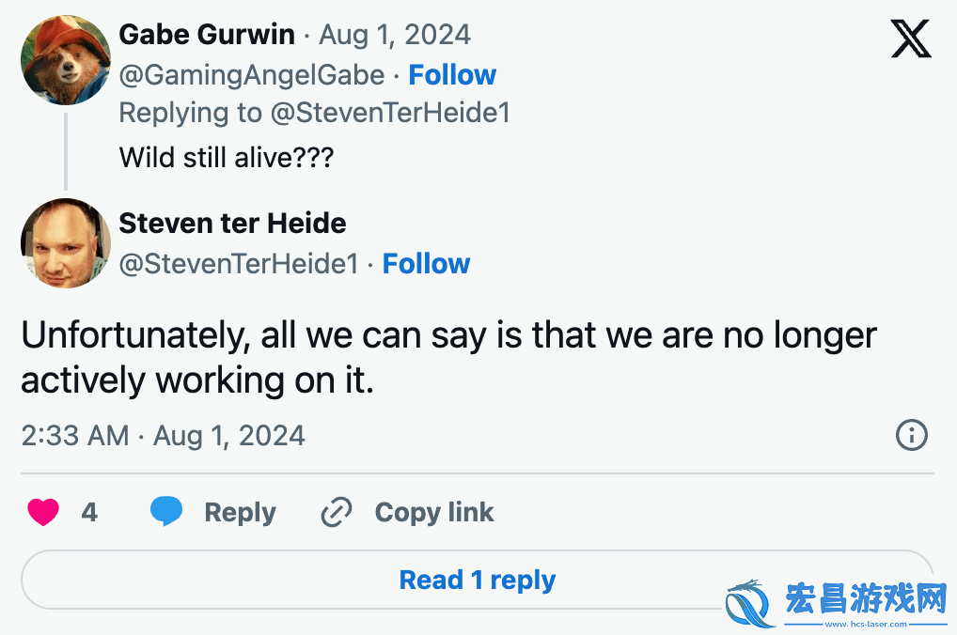Follow @GamingAngelGabe
The width and height of the screenshot is (957, 635).
tap(452, 75)
